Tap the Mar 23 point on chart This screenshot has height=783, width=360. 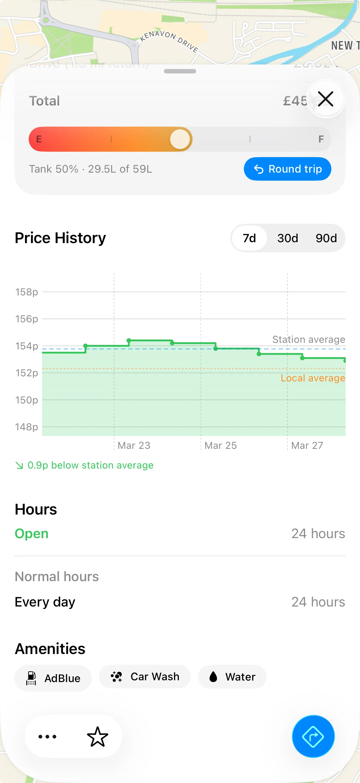tap(129, 340)
